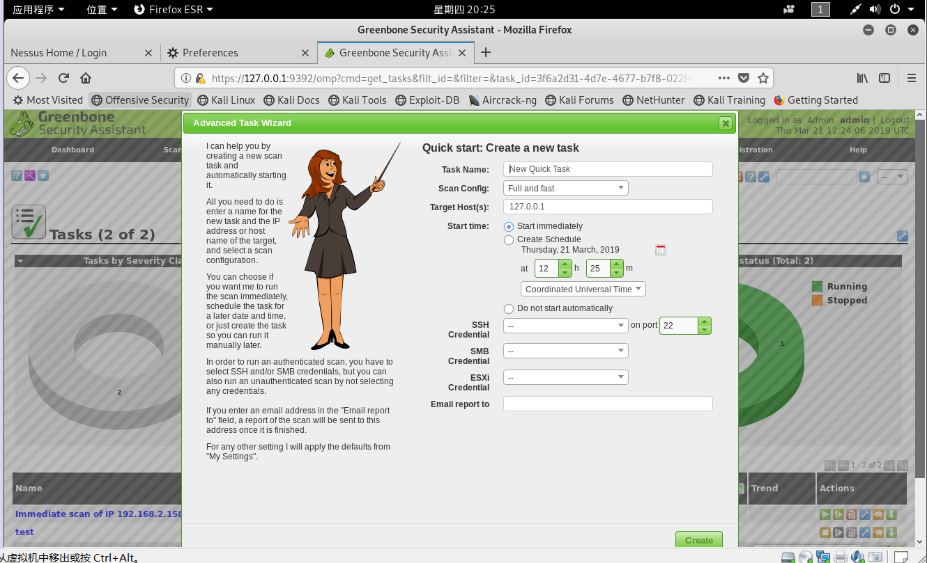This screenshot has width=927, height=563.
Task: Collapse the Tasks by Severity Class chart menu
Action: [20, 261]
